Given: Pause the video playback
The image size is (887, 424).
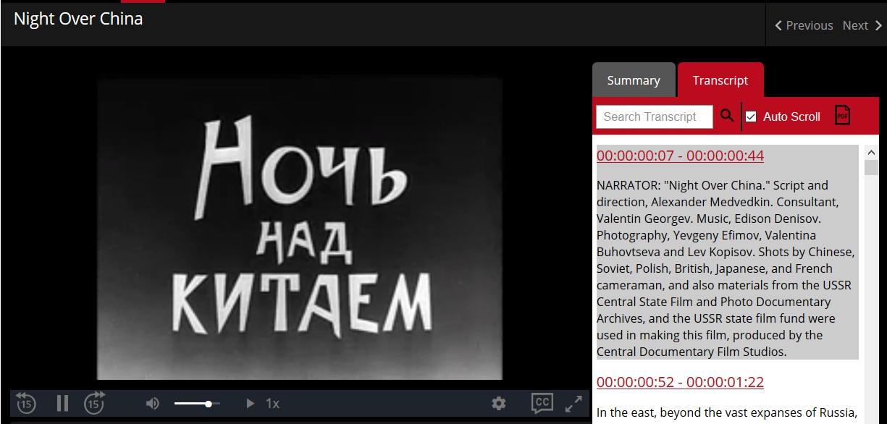Looking at the screenshot, I should point(62,403).
